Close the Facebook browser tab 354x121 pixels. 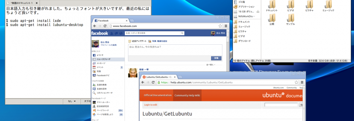point(127,20)
